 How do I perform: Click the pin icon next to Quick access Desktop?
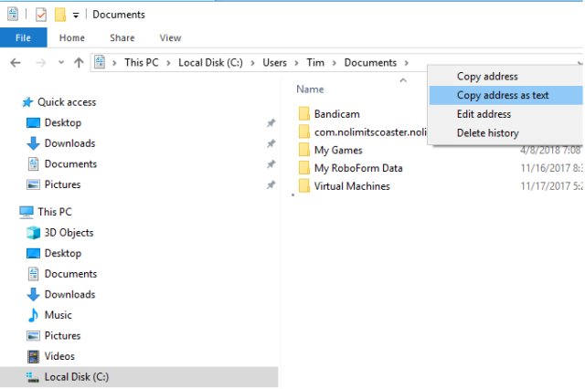(271, 123)
